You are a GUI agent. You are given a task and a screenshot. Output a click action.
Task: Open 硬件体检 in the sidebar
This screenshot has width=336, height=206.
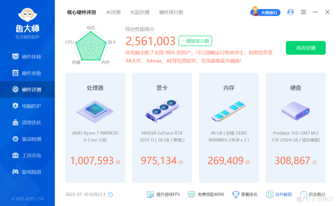(27, 57)
